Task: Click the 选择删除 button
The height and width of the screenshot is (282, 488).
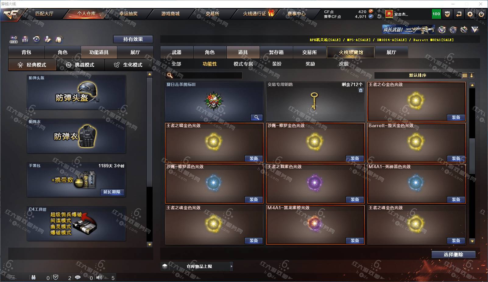Action: [453, 255]
